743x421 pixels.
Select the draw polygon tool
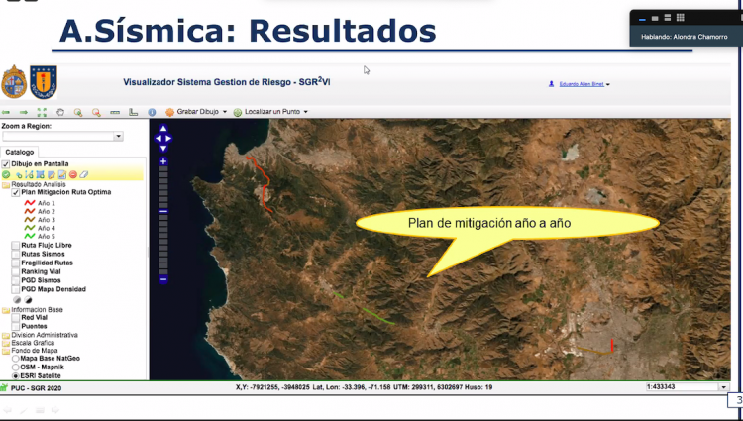pyautogui.click(x=41, y=174)
